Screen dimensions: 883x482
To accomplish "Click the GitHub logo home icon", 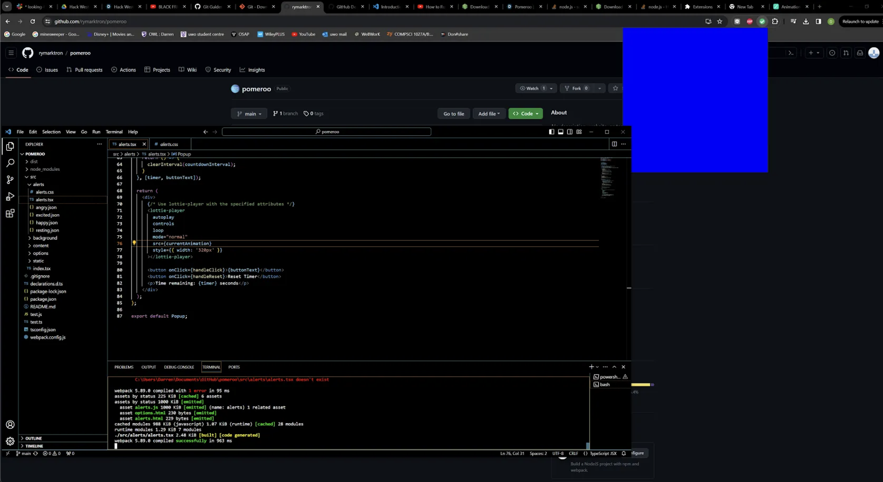I will pos(28,53).
